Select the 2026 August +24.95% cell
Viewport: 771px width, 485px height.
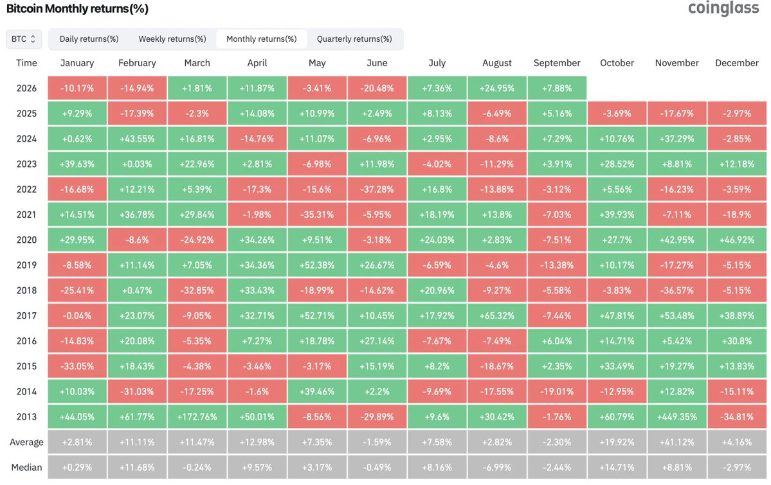[496, 88]
